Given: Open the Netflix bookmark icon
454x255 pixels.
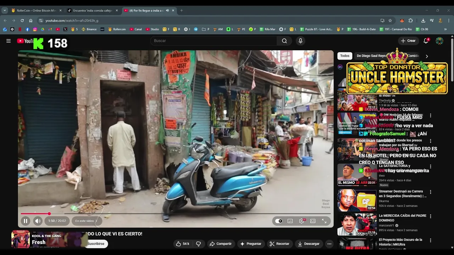Looking at the screenshot, I should point(20,29).
